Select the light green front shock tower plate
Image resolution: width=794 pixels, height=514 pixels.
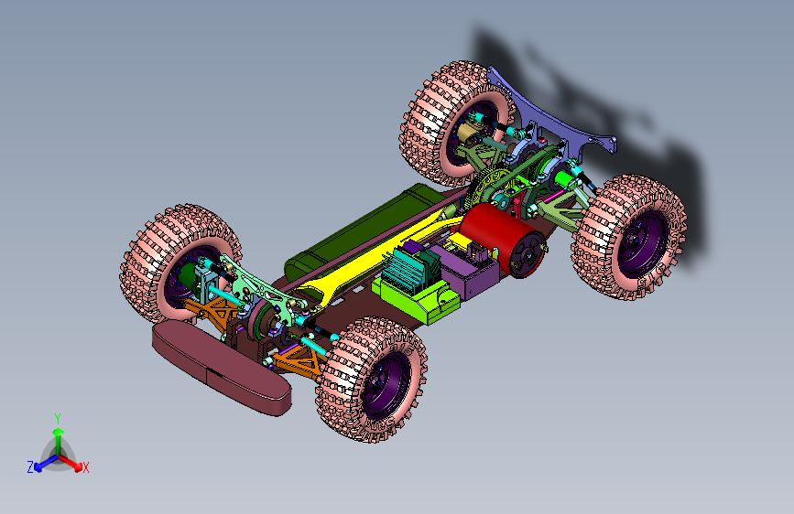point(264,291)
